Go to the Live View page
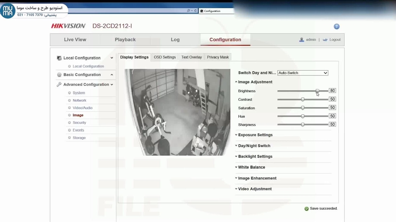The image size is (396, 222). [75, 39]
